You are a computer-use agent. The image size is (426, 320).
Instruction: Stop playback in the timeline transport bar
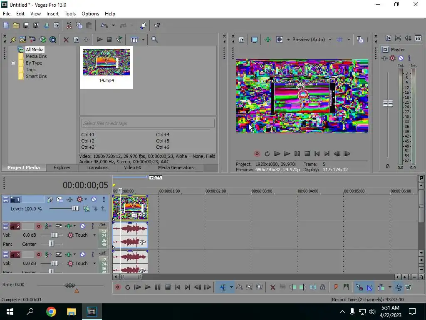pyautogui.click(x=168, y=287)
